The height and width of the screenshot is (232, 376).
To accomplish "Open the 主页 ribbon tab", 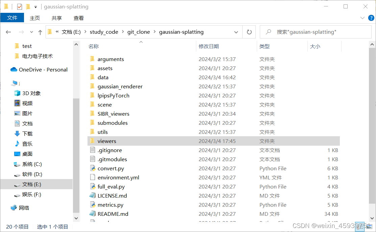I will click(x=34, y=18).
